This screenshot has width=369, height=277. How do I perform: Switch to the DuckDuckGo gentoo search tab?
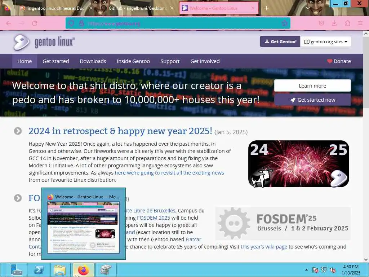(56, 8)
